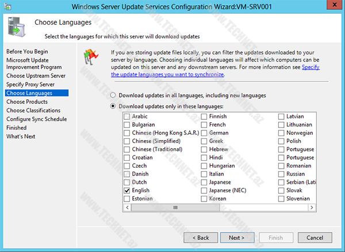Click the language list right scroll arrow
This screenshot has width=345, height=252.
coord(312,207)
